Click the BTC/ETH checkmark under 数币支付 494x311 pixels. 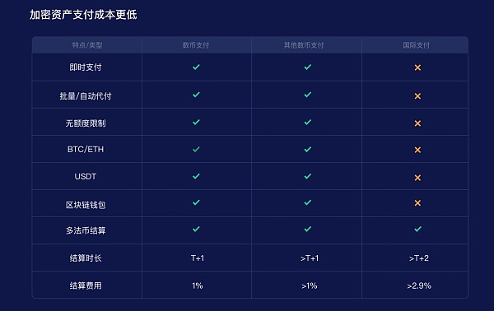(x=196, y=149)
